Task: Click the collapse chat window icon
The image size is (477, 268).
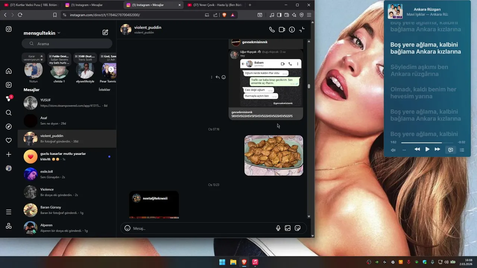Action: (302, 29)
